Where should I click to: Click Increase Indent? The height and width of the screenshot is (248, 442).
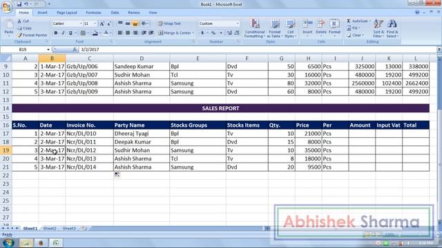pyautogui.click(x=151, y=33)
